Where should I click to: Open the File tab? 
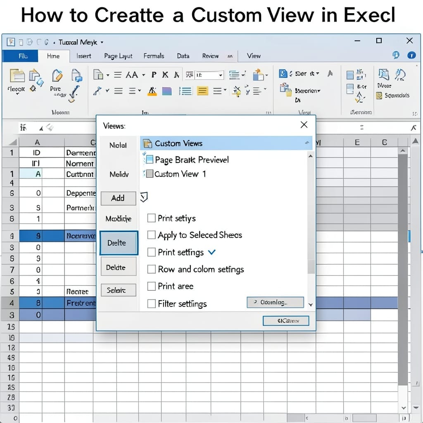pyautogui.click(x=20, y=56)
